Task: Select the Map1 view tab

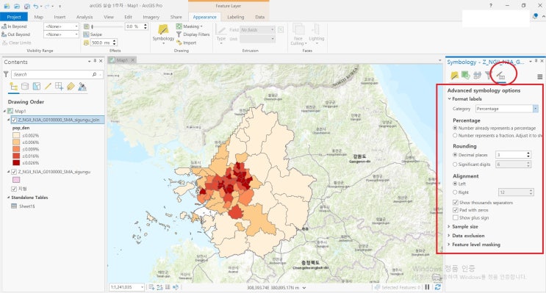Action: [x=122, y=60]
